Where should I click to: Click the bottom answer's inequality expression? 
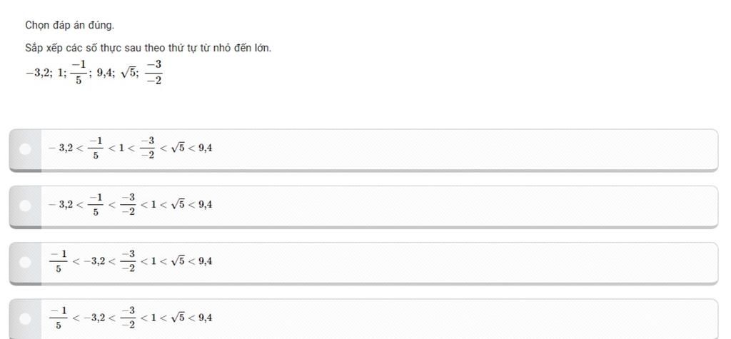tap(131, 318)
